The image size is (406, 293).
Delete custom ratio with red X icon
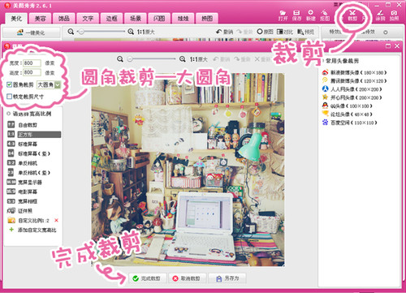[56, 220]
